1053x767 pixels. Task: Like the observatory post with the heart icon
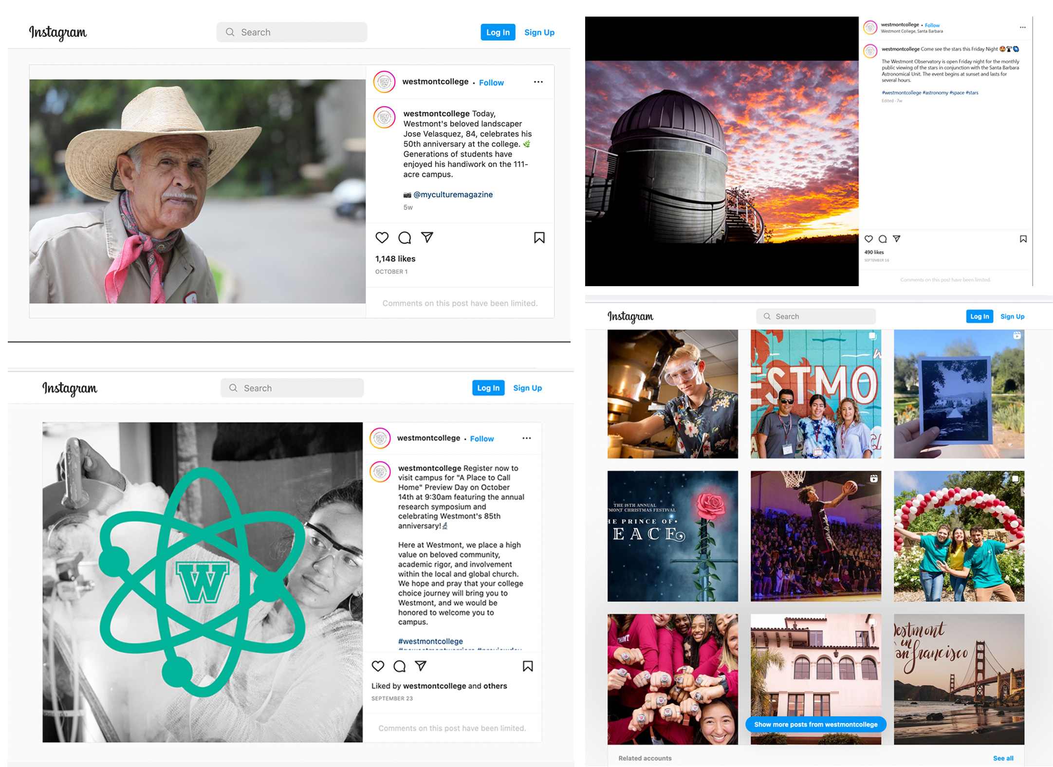point(868,238)
